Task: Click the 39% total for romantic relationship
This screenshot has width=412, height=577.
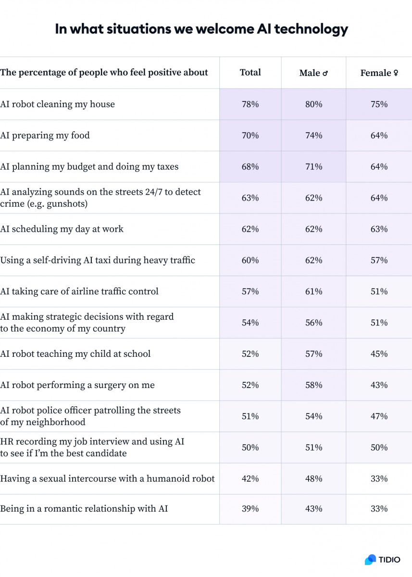Action: tap(250, 509)
